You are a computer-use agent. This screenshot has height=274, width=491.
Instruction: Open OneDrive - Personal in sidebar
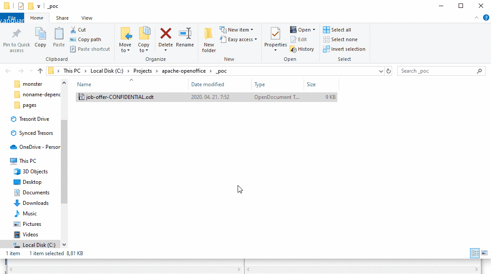pyautogui.click(x=35, y=147)
